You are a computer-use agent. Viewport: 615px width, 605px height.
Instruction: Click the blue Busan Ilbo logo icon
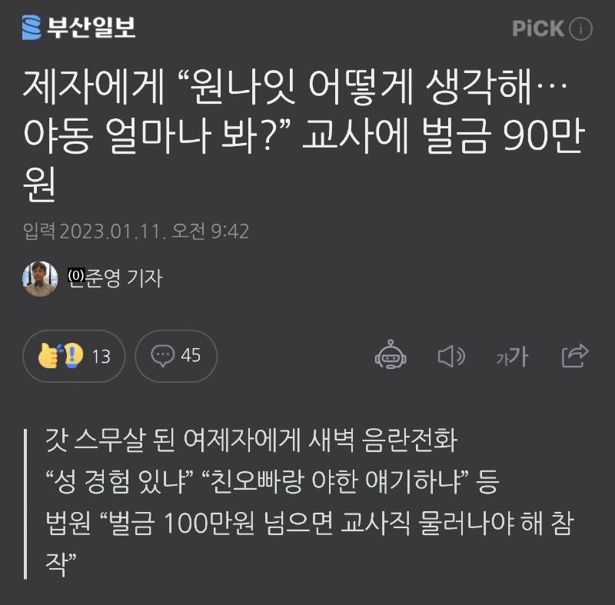coord(32,28)
